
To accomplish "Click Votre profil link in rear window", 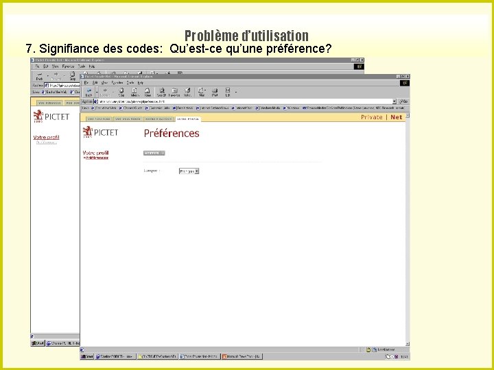I will (x=47, y=137).
